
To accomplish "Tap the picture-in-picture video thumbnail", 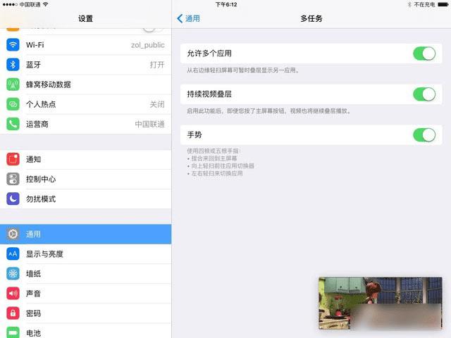I will 381,303.
